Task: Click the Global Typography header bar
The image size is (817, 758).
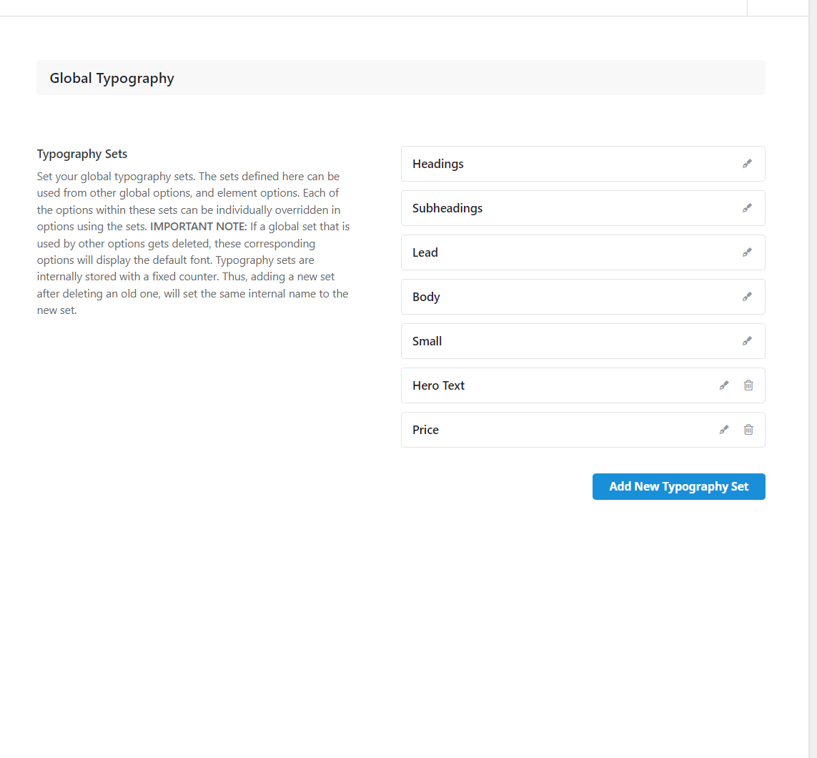Action: tap(400, 77)
